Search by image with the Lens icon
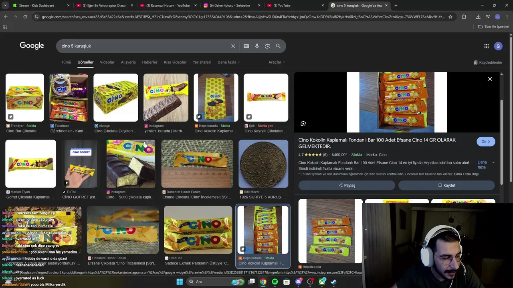This screenshot has height=288, width=513. point(267,46)
